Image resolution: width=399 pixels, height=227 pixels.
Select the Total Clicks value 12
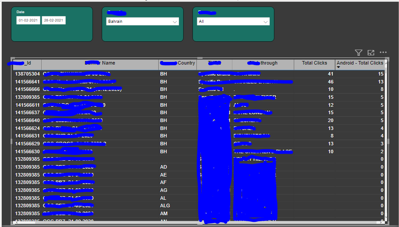[x=331, y=105]
